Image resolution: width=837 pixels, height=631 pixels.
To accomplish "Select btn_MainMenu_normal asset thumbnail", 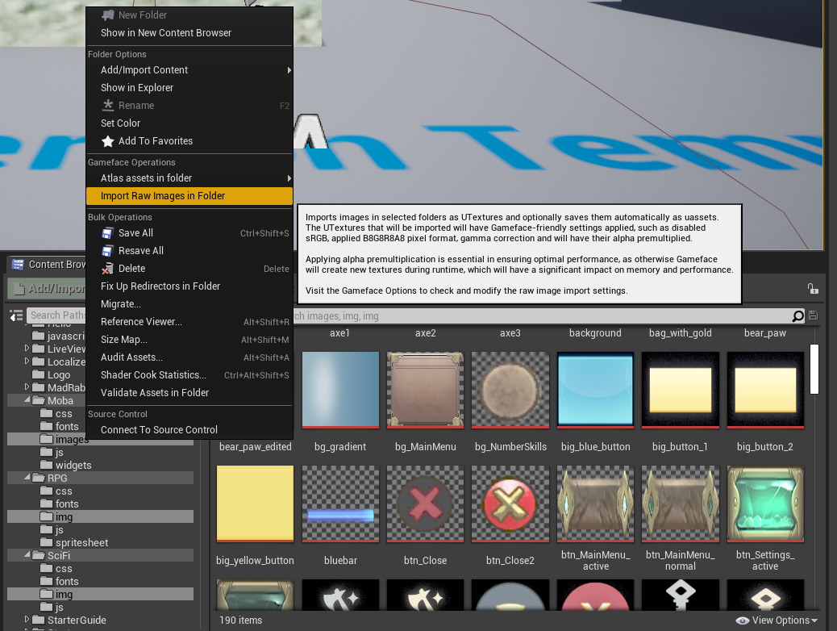I will pyautogui.click(x=680, y=504).
